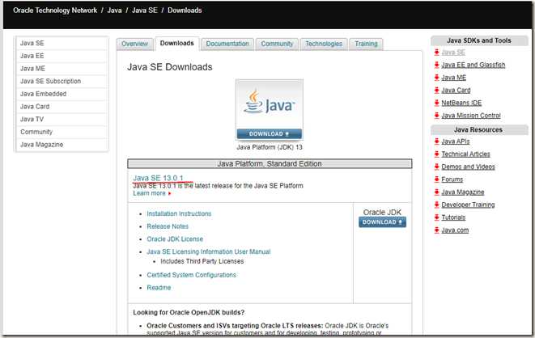Click the red arrow icon next to Java.com
The width and height of the screenshot is (535, 338).
coord(436,230)
